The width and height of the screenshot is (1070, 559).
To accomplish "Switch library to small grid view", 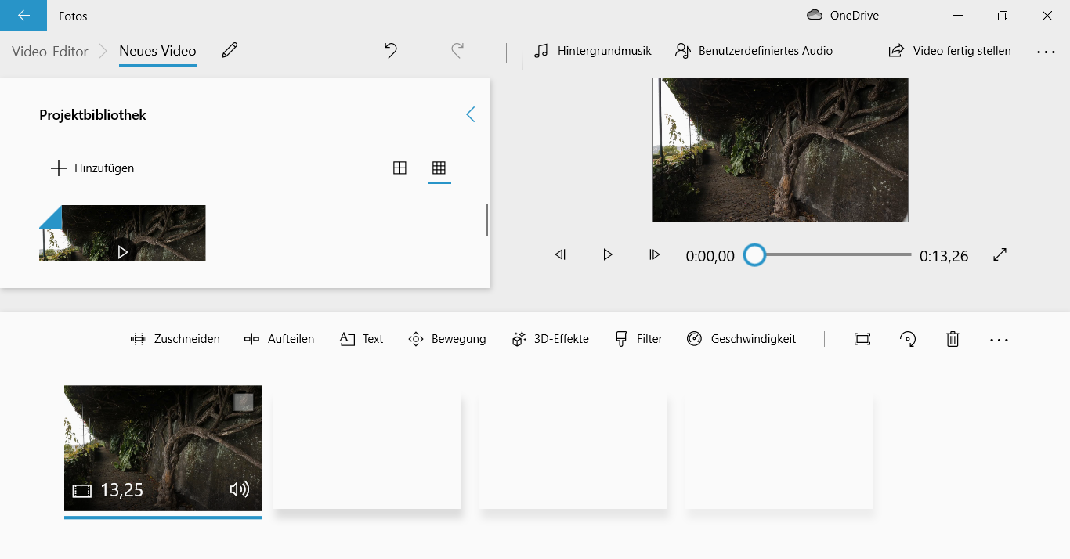I will 439,168.
